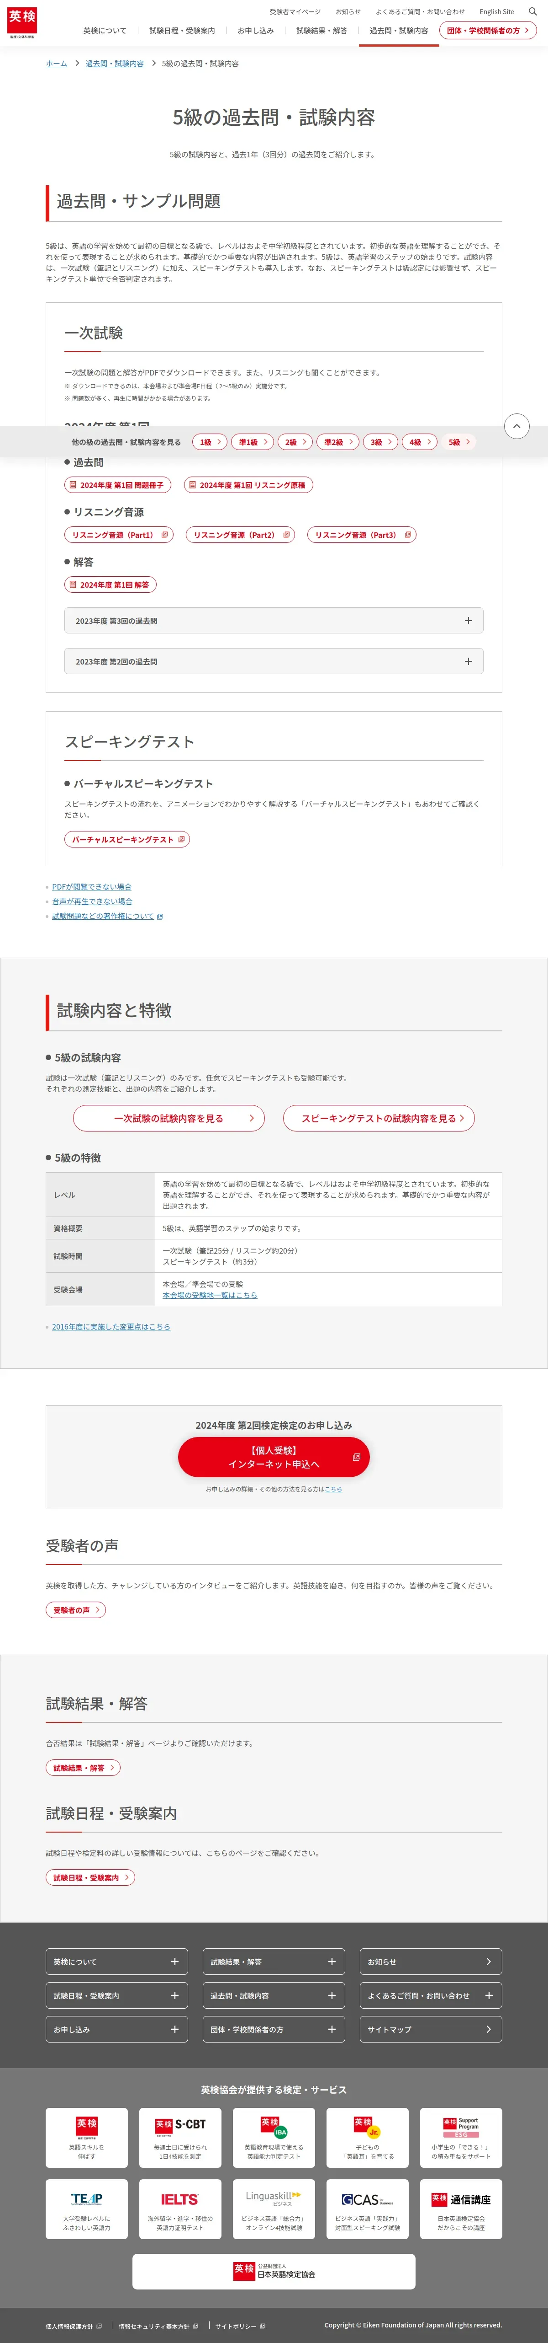Viewport: 548px width, 2343px height.
Task: Open the 英検 IBA service card
Action: point(274,2138)
